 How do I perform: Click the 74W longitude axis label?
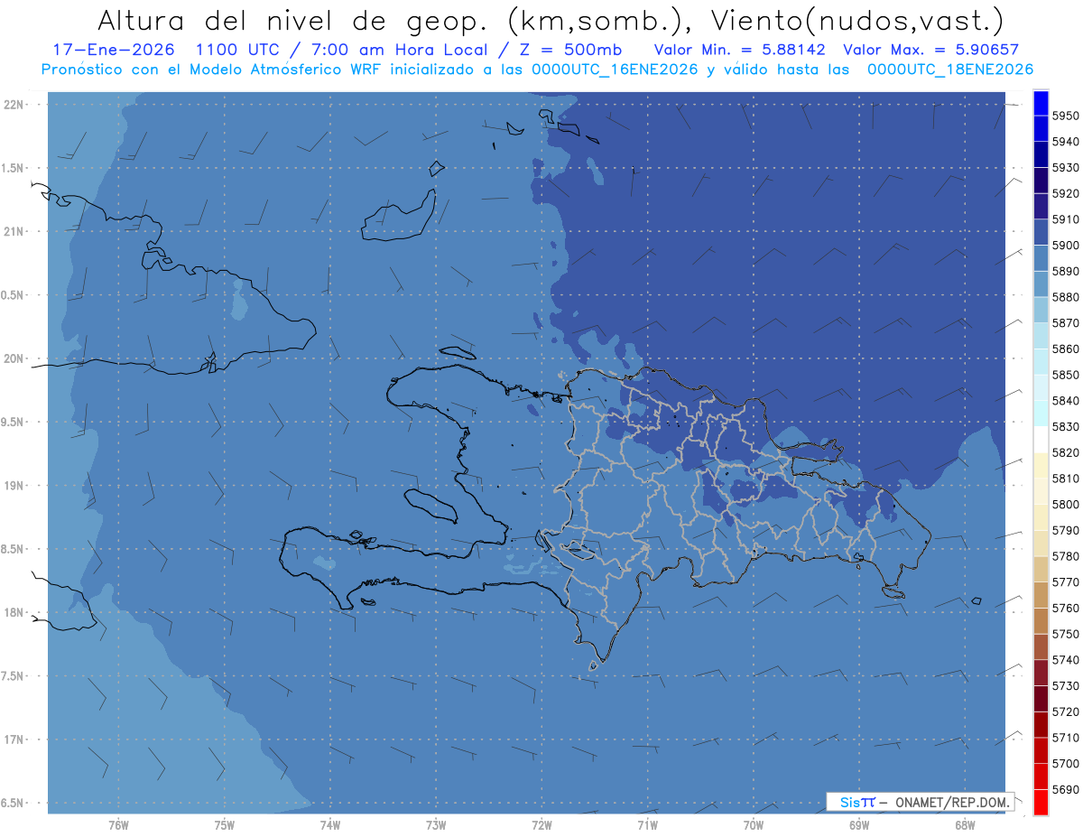click(x=330, y=824)
